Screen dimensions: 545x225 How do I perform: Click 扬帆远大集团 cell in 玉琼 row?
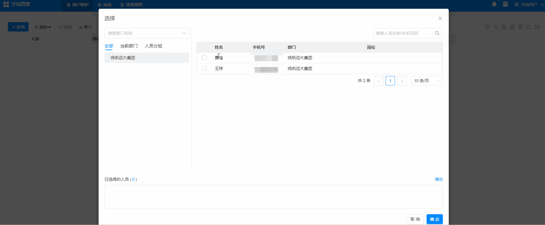pyautogui.click(x=300, y=68)
